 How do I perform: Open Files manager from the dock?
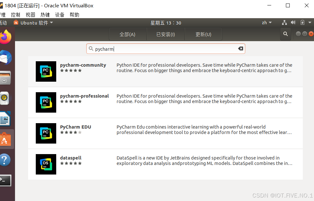tap(5, 78)
